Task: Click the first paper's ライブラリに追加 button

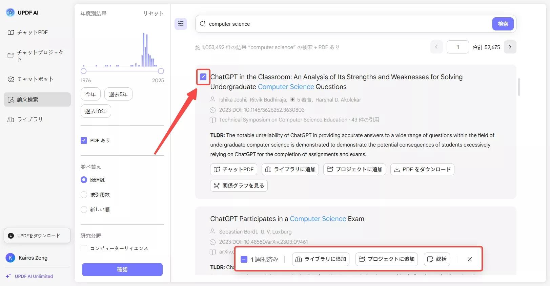Action: (290, 169)
